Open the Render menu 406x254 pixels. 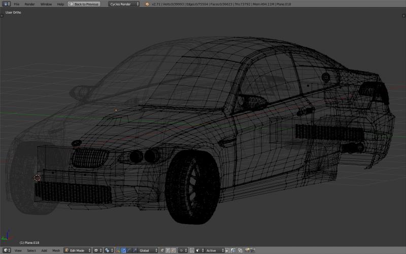coord(29,4)
